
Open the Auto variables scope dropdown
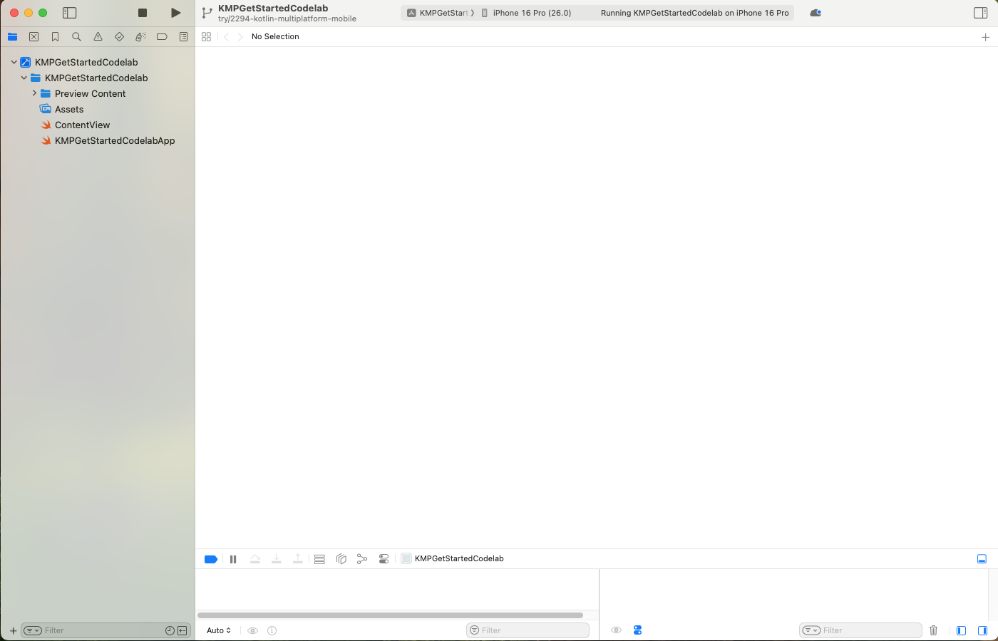click(219, 630)
